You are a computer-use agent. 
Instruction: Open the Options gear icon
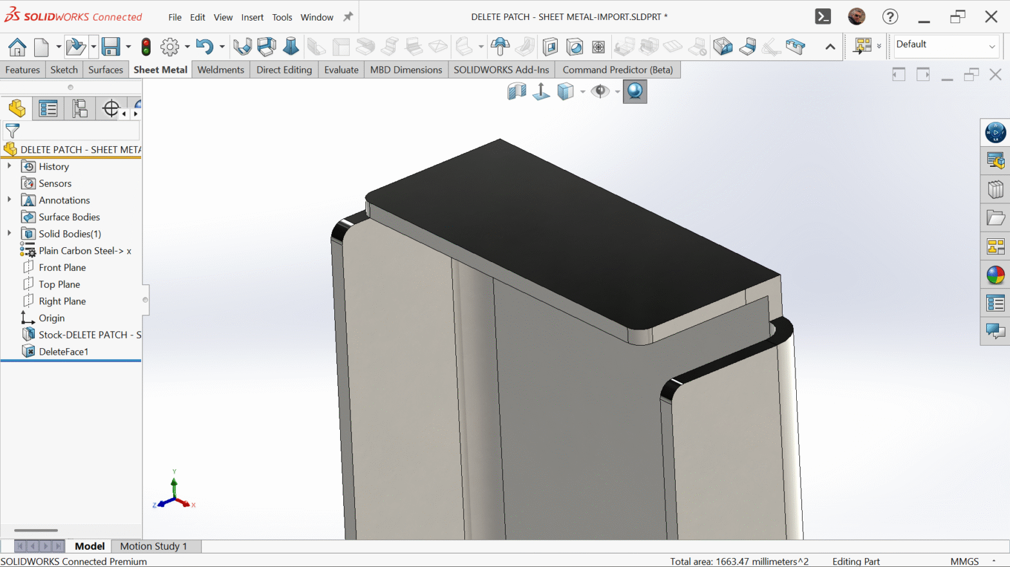pos(170,46)
